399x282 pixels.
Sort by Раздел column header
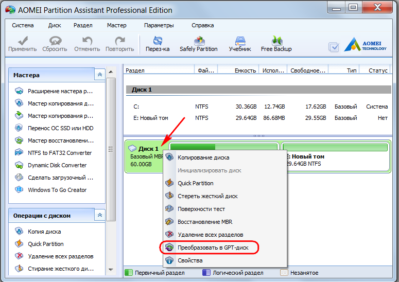(159, 70)
